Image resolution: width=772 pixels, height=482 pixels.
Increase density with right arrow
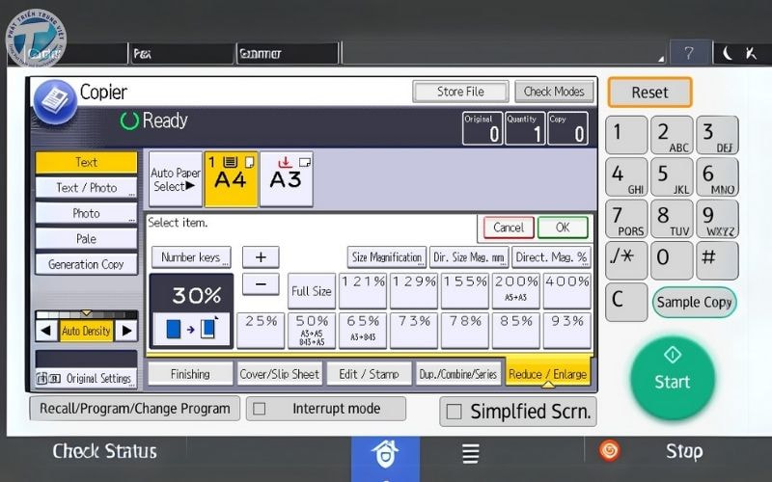point(126,331)
